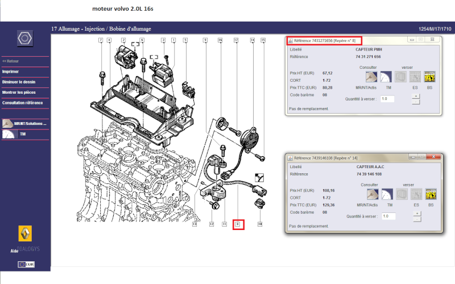Select part label 11 on diagram

click(x=224, y=224)
